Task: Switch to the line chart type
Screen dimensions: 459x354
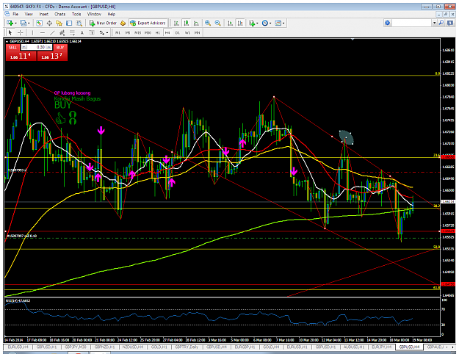Action: (196, 23)
